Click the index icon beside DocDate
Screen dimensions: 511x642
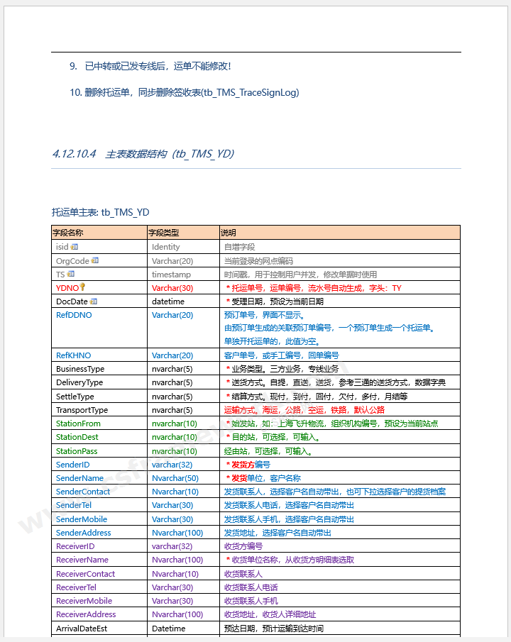point(94,301)
